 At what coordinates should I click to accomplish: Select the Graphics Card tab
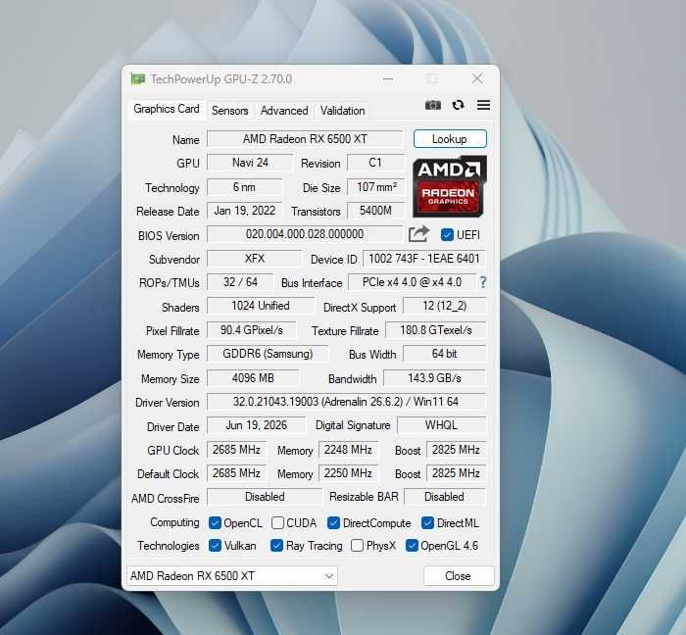(x=167, y=109)
